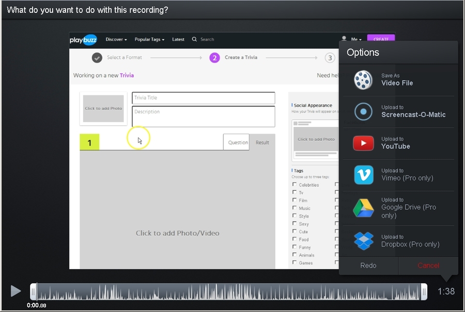Check the Animals tag checkbox
The image size is (465, 312).
(x=295, y=255)
